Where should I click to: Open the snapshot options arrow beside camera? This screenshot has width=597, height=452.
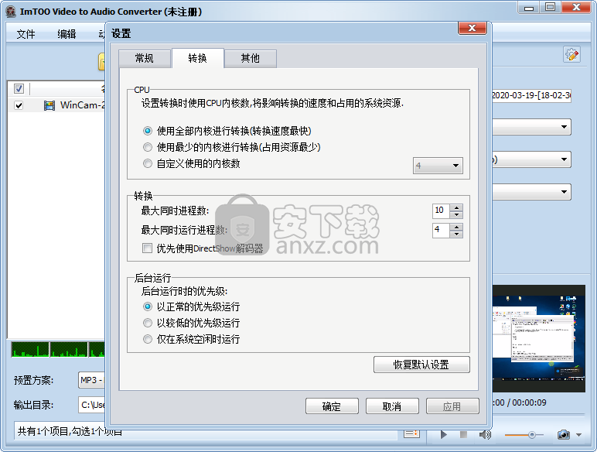pyautogui.click(x=578, y=435)
